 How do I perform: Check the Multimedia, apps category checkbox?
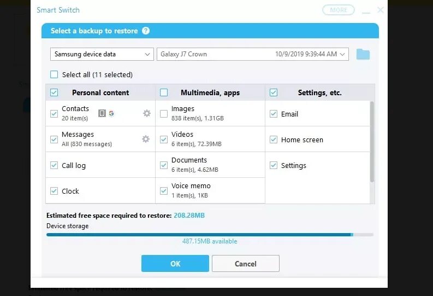(164, 92)
